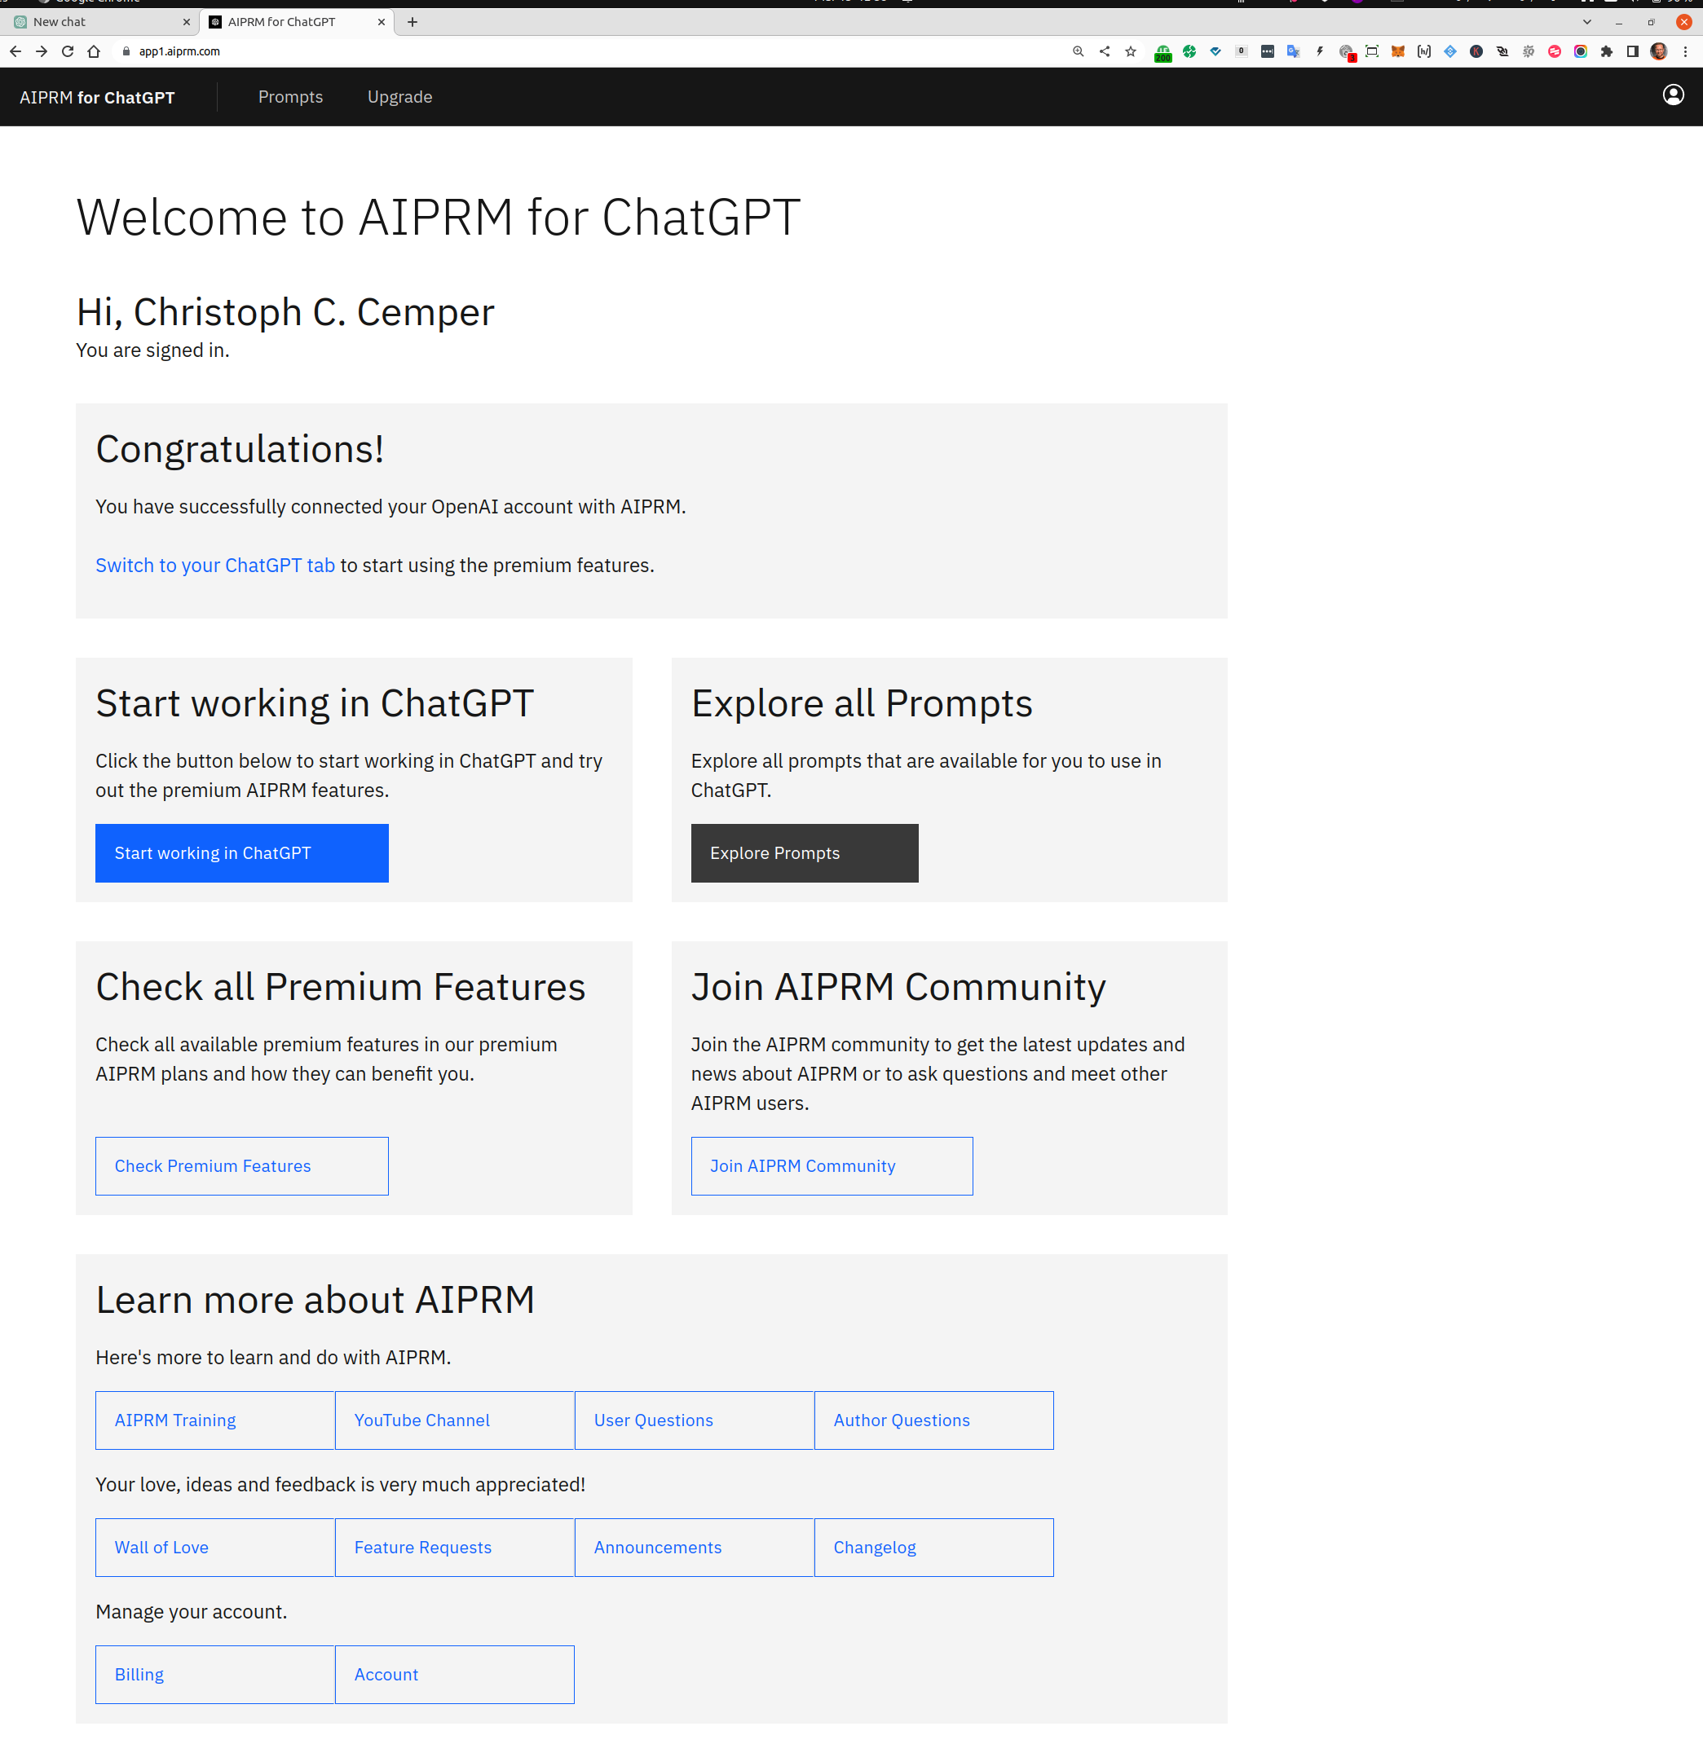Click the MetaMask fox extension icon
This screenshot has height=1744, width=1703.
pos(1397,52)
